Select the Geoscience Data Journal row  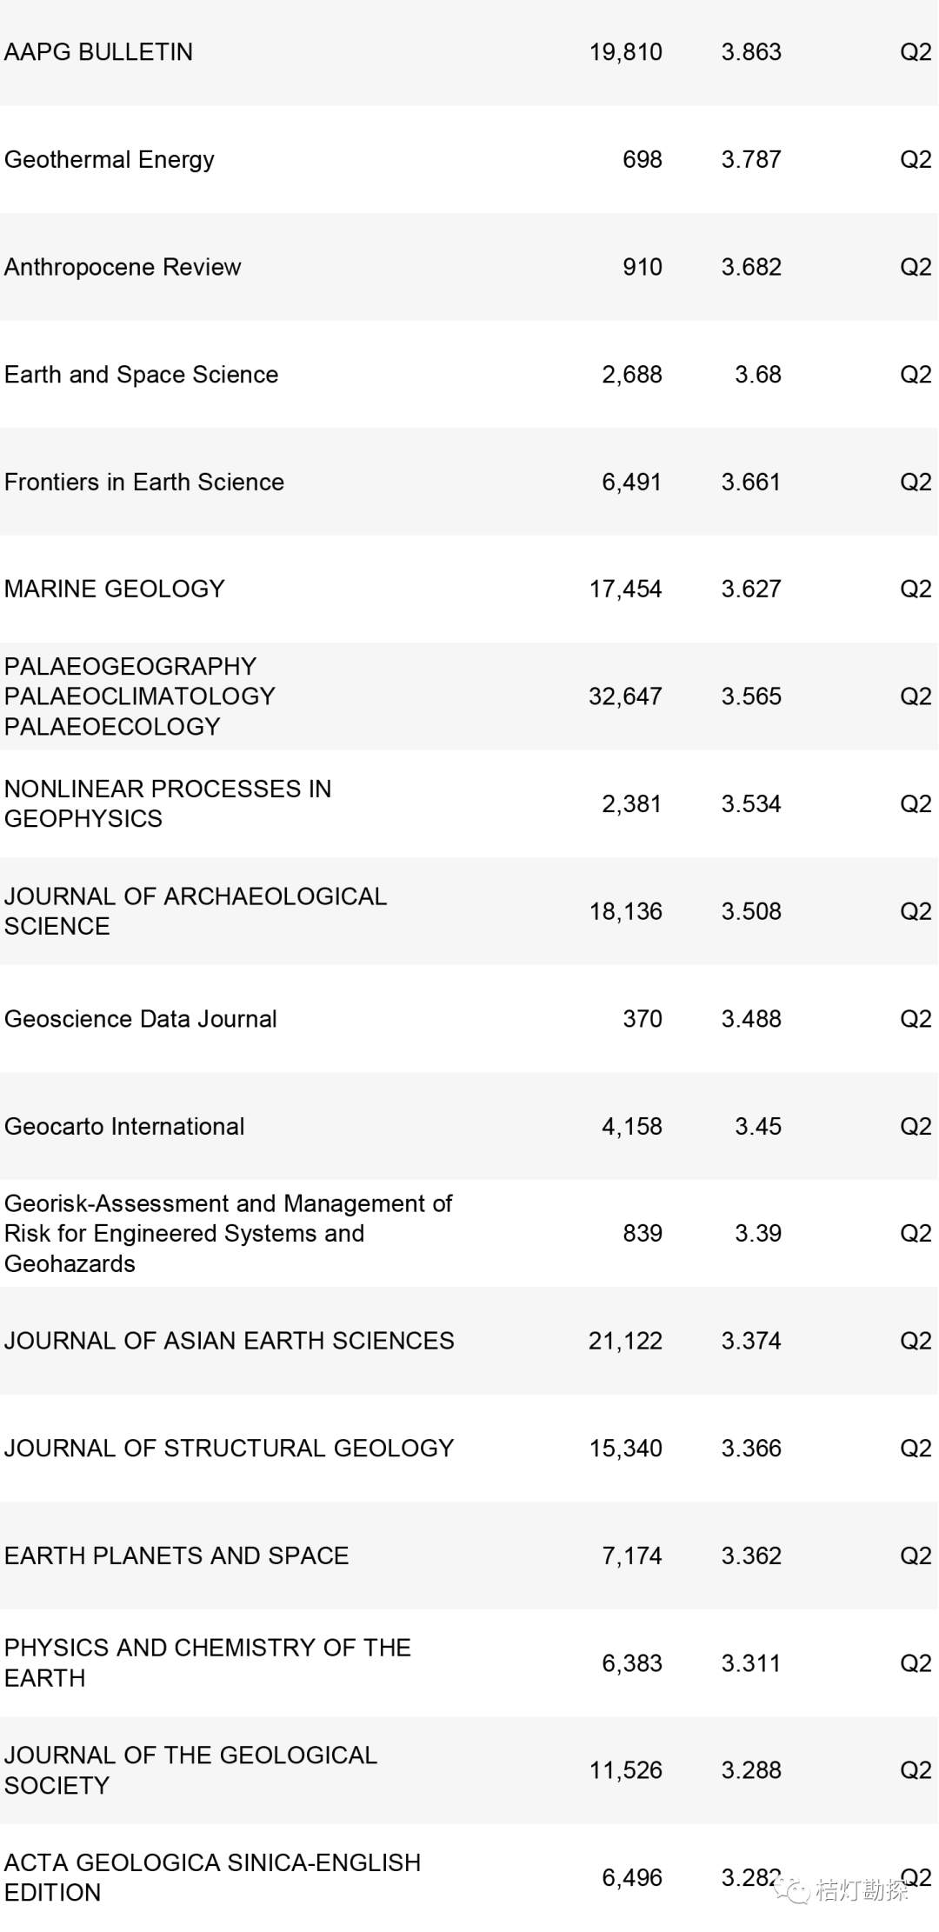point(140,1019)
